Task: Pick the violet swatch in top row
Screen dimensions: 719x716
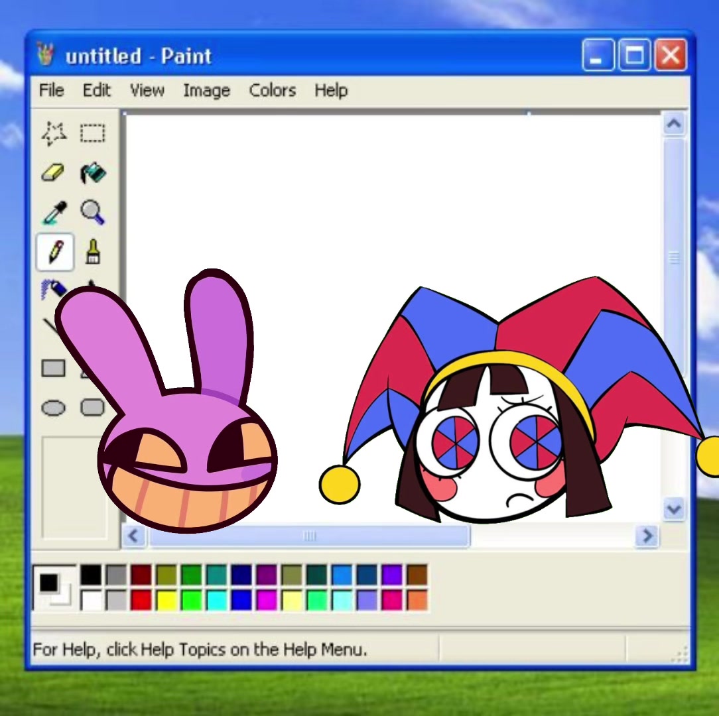Action: (391, 575)
